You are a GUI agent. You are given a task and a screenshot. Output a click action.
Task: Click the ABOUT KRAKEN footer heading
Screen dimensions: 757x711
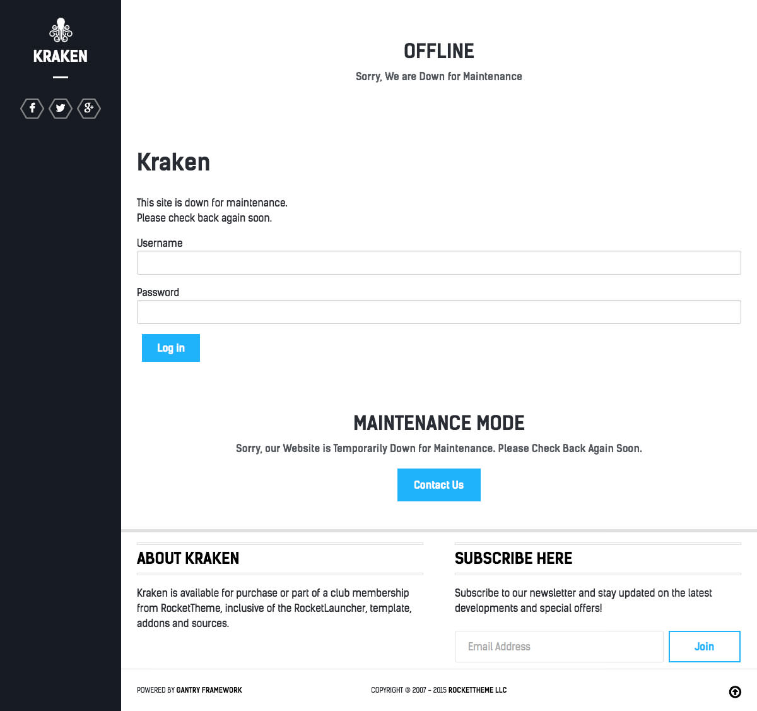(x=188, y=559)
